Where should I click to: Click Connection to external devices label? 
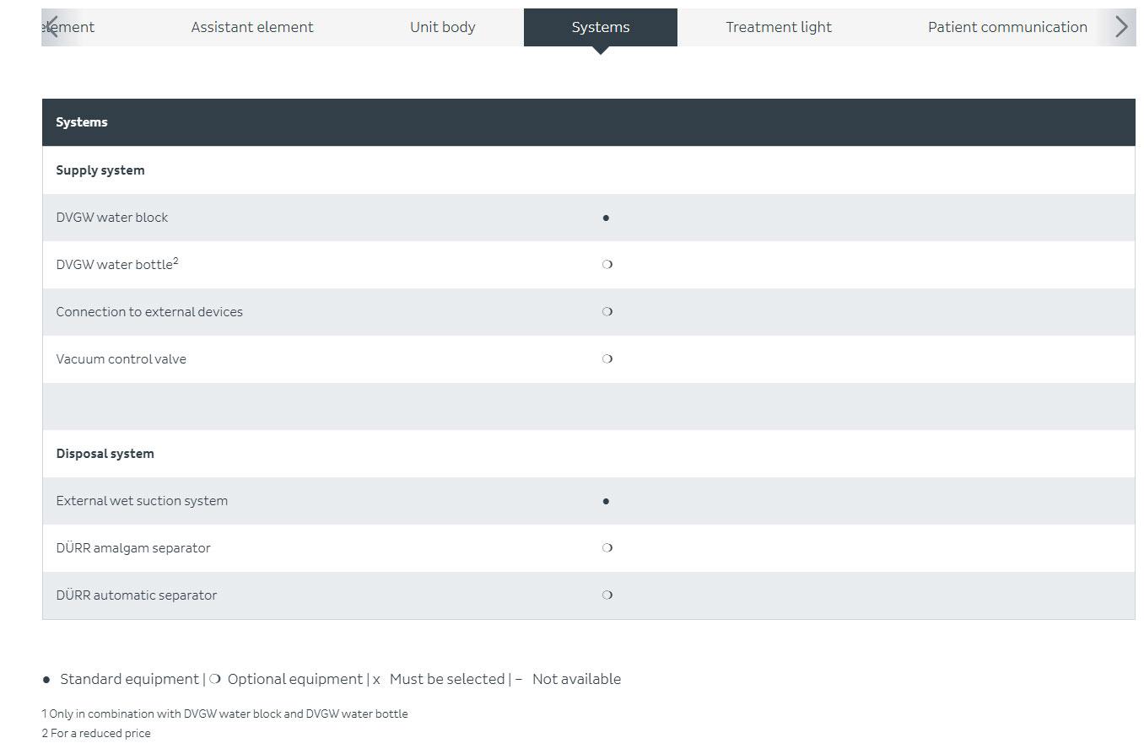[149, 312]
